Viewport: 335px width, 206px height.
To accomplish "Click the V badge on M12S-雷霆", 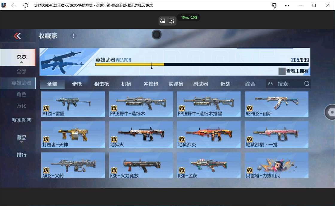I will (46, 108).
